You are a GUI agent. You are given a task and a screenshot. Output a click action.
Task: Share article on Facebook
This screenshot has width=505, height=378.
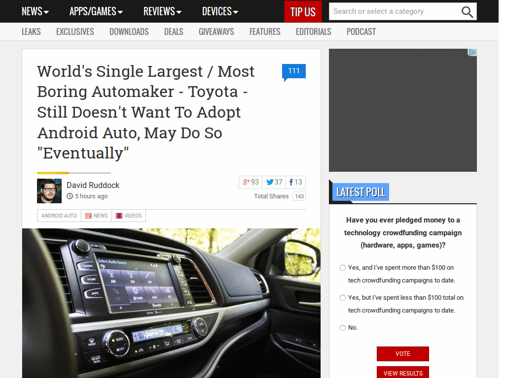coord(296,182)
